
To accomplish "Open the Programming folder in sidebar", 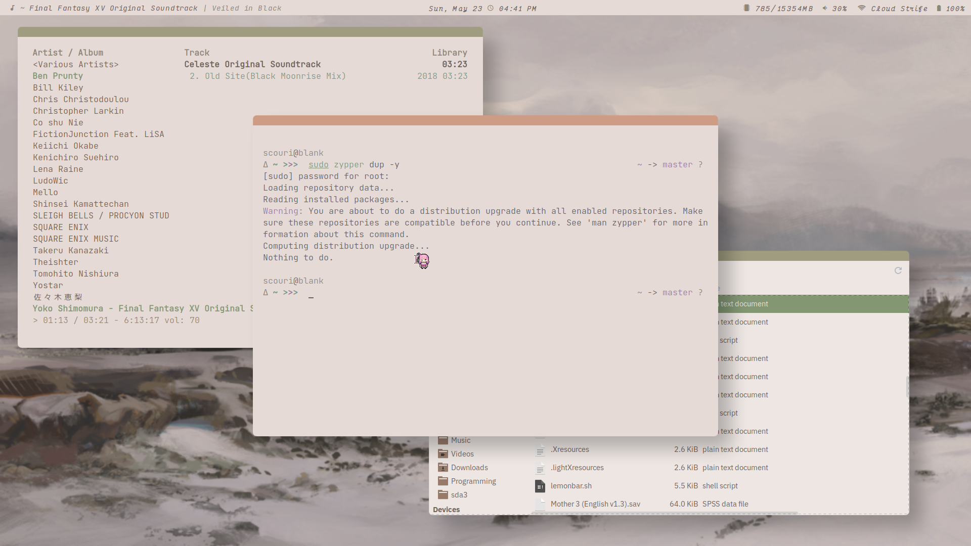I will coord(473,481).
